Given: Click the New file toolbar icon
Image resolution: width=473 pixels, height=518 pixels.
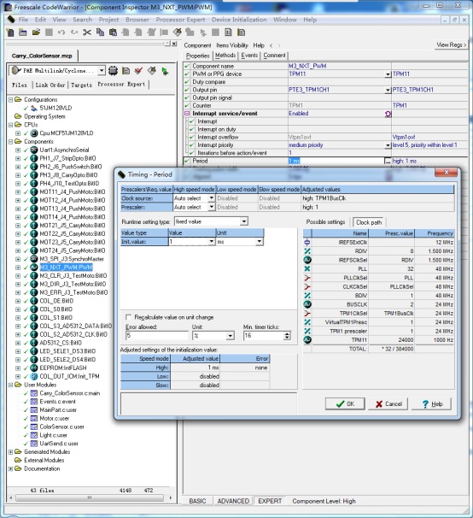Looking at the screenshot, I should (x=10, y=32).
